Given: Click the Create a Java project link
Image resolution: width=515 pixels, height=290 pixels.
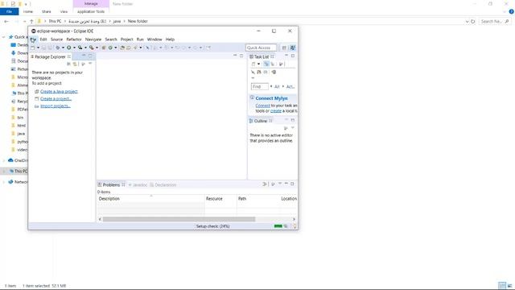Looking at the screenshot, I should (x=59, y=91).
